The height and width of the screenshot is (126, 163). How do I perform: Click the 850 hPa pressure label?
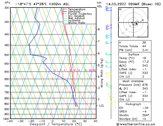[7, 104]
